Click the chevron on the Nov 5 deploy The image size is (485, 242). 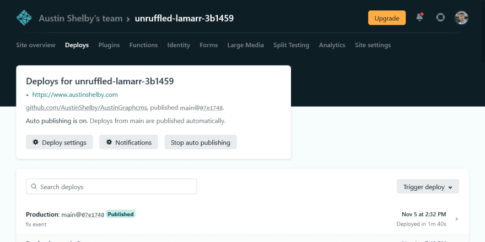(457, 219)
